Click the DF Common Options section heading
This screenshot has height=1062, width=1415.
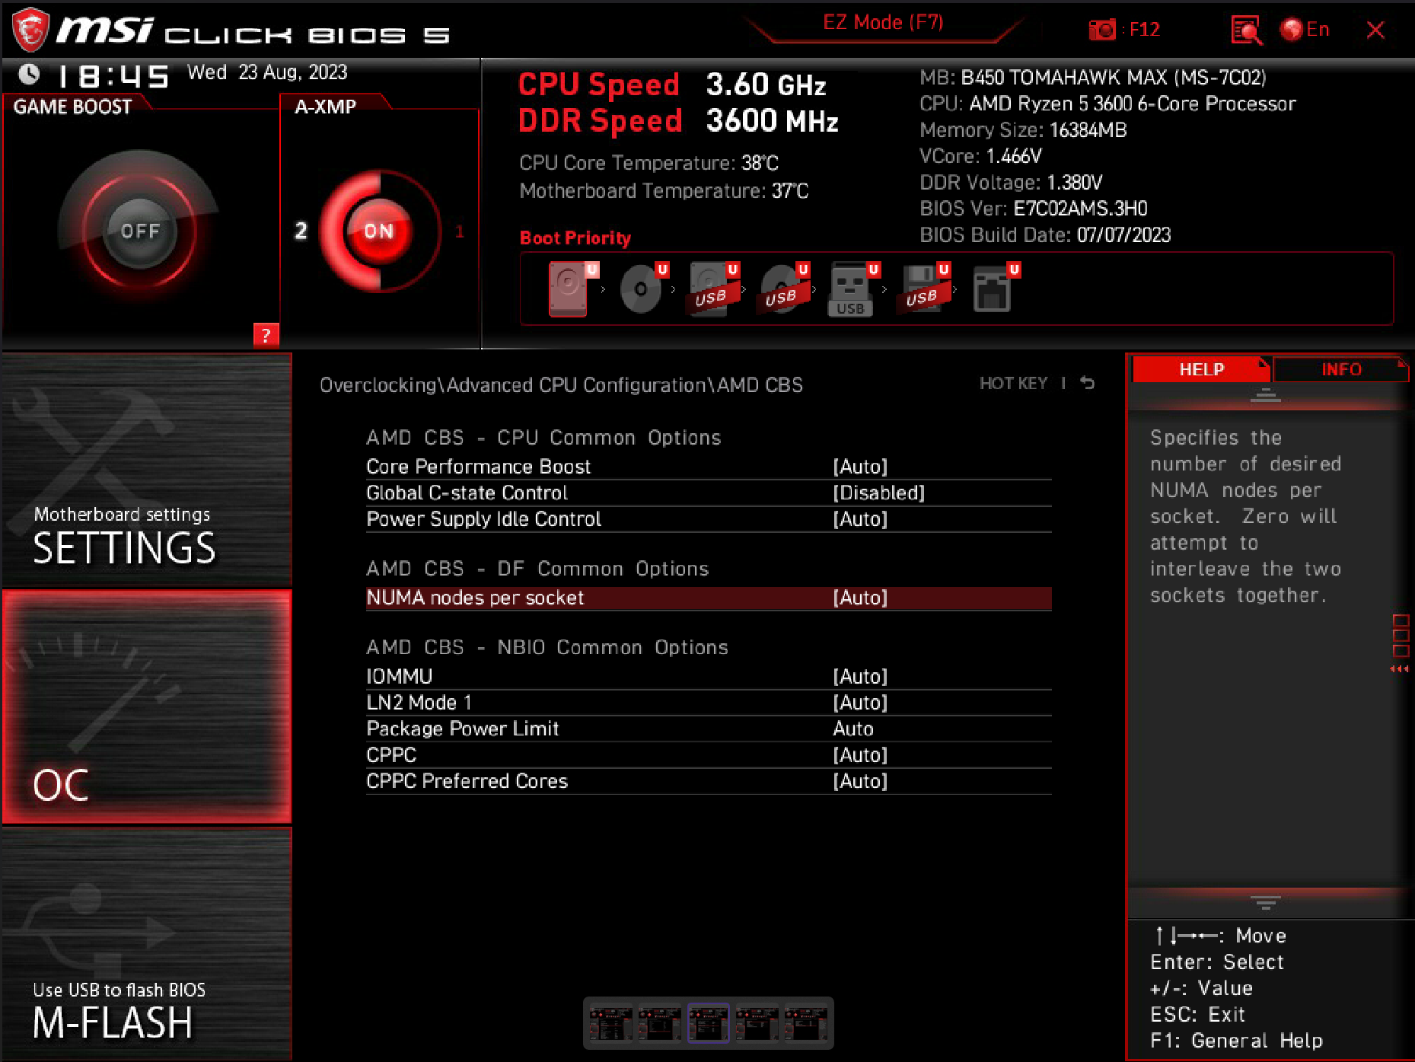click(537, 569)
